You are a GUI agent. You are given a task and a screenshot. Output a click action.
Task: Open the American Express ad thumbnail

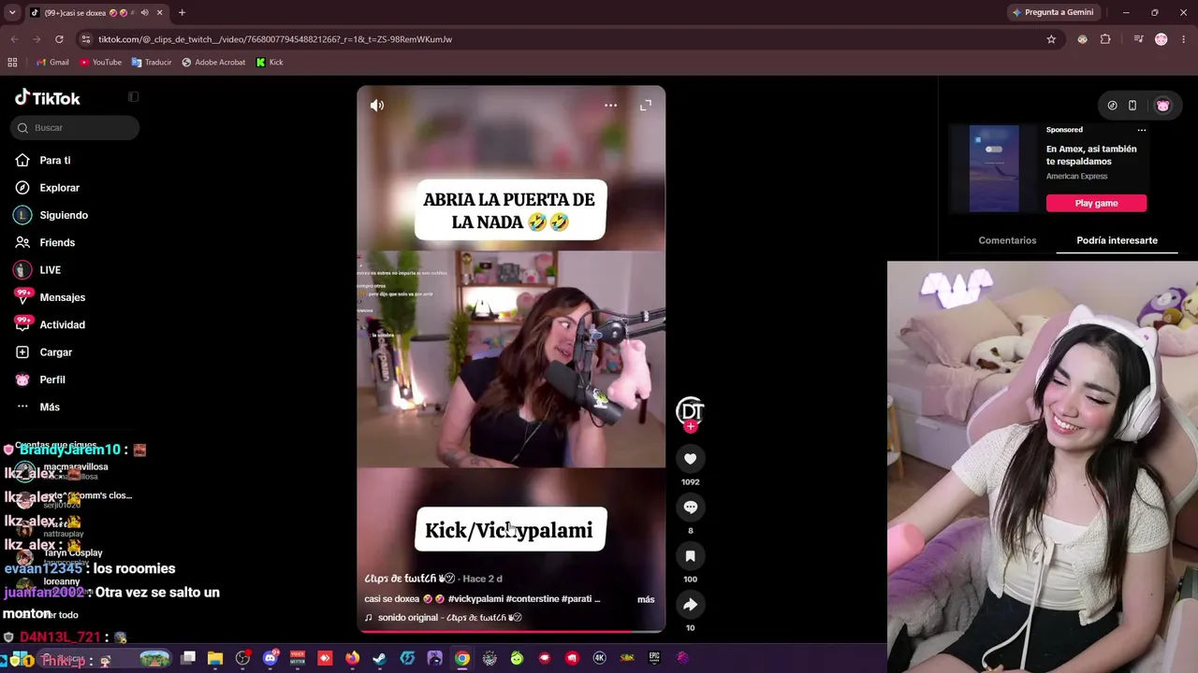pyautogui.click(x=994, y=168)
